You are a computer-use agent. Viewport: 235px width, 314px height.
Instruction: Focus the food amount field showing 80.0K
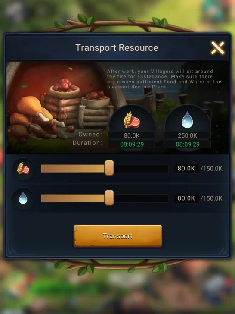tap(186, 168)
